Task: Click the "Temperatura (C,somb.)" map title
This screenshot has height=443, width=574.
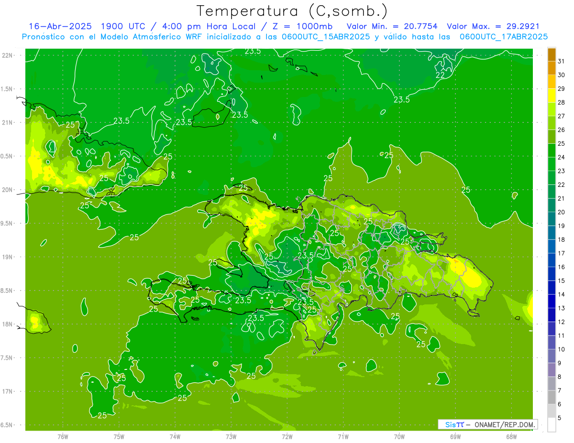Action: 292,11
